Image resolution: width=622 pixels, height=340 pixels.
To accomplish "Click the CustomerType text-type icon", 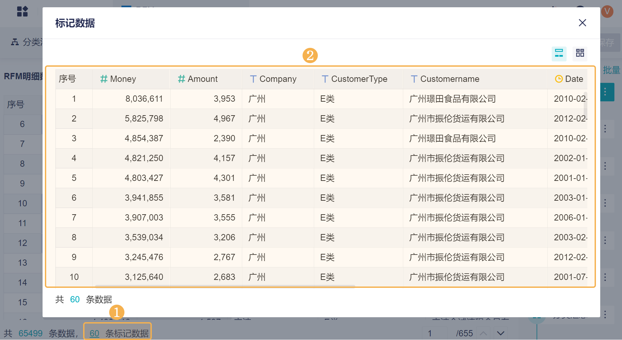I will (325, 79).
